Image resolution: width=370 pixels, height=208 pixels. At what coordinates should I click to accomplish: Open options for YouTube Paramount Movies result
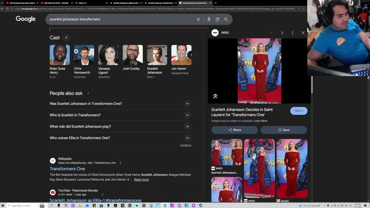pos(102,195)
